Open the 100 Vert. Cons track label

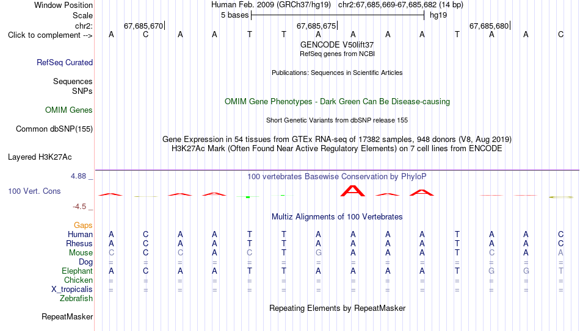coord(34,191)
